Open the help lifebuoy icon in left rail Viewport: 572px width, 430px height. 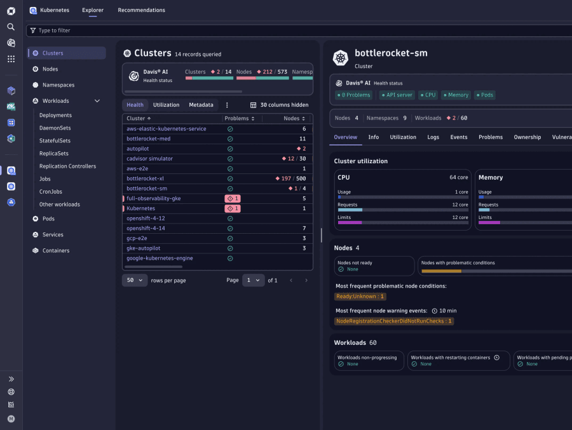click(11, 392)
